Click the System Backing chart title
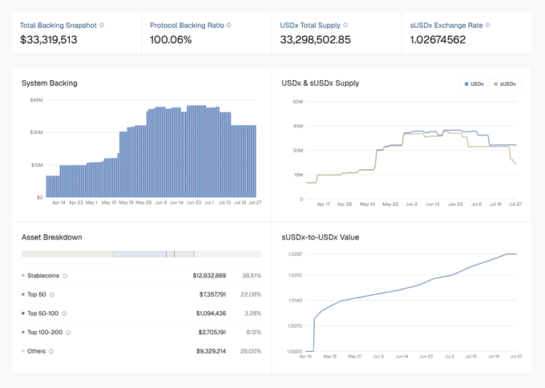 tap(50, 83)
